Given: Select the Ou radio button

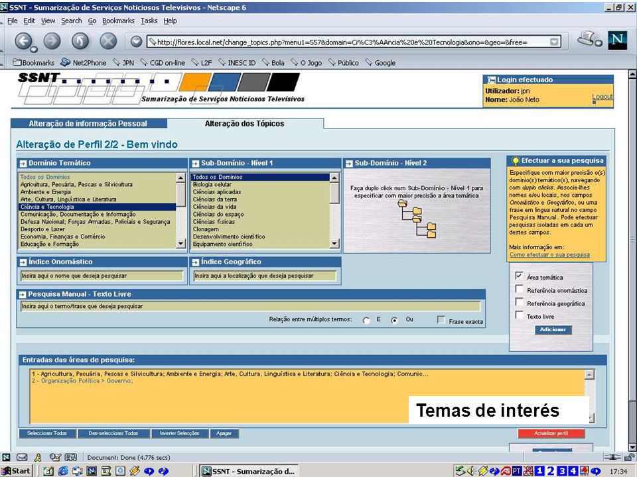Looking at the screenshot, I should point(394,321).
